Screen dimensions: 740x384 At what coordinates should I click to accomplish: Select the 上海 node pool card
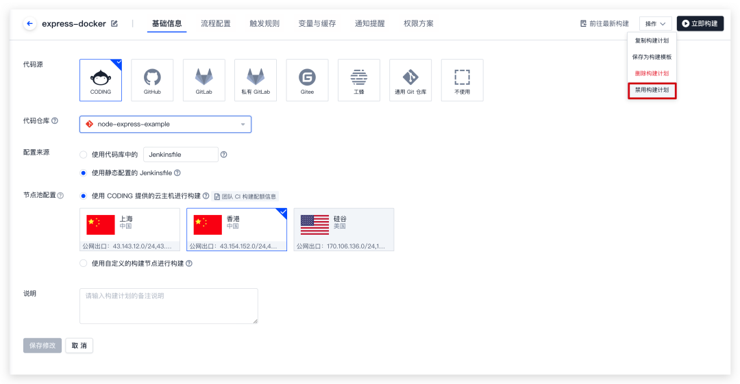point(129,230)
